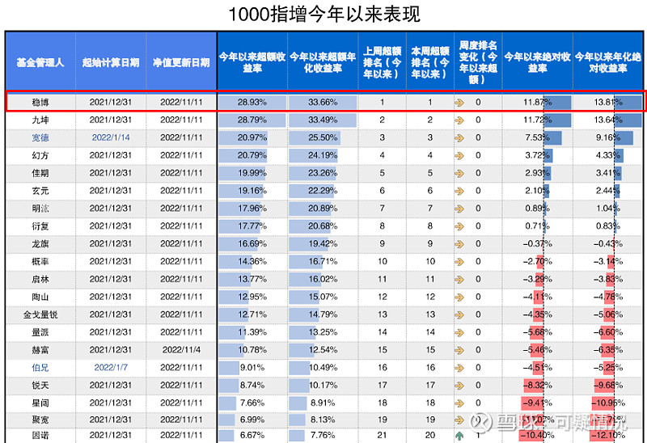Click the 起始计算日期 column header

click(x=111, y=62)
